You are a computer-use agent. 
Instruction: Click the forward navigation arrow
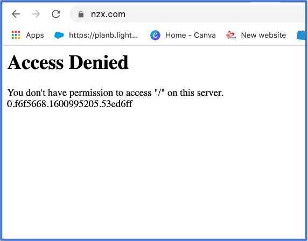[36, 14]
